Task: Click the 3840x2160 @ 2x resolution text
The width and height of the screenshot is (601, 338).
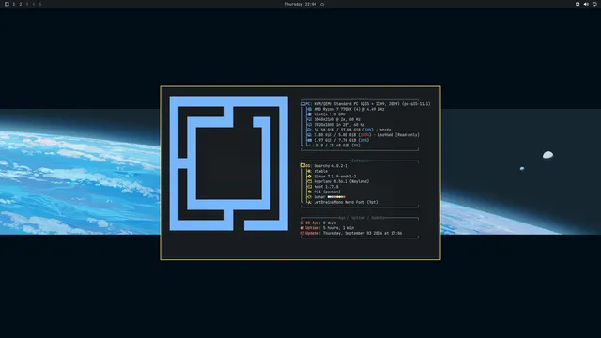Action: pyautogui.click(x=337, y=119)
